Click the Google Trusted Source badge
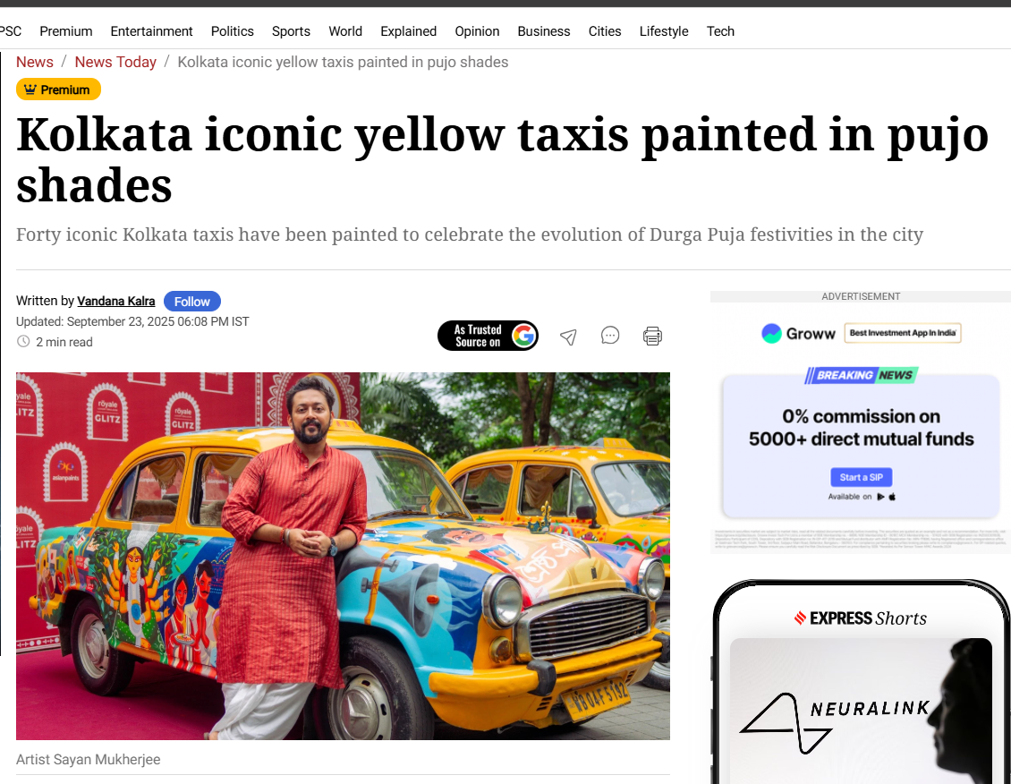This screenshot has height=784, width=1011. [x=489, y=336]
